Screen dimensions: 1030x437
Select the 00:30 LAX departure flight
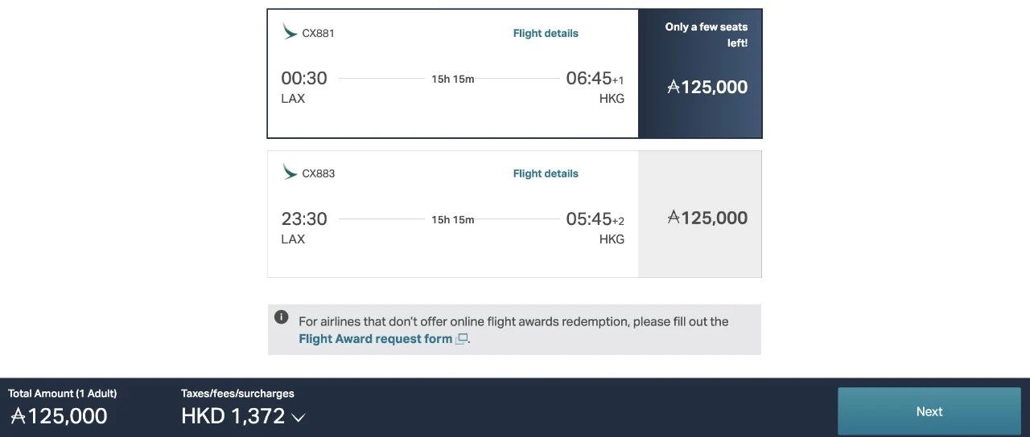click(304, 78)
